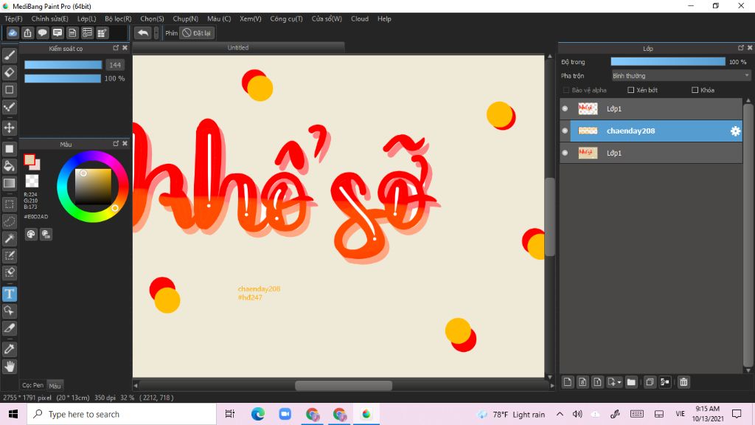
Task: Click the Type here to search box
Action: pos(122,414)
